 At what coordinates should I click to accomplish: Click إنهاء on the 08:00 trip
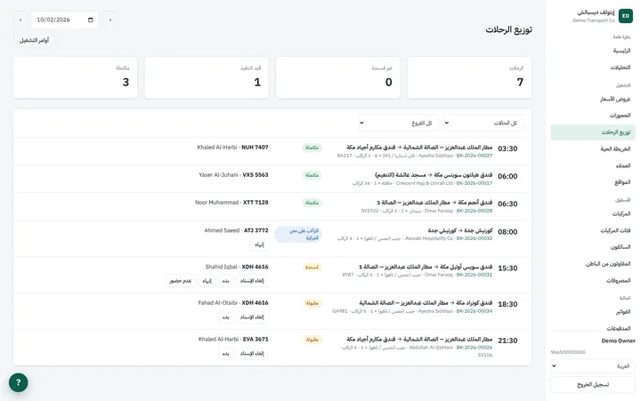click(259, 245)
